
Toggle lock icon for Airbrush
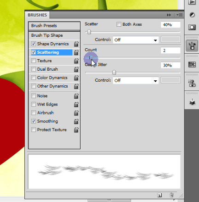tap(76, 113)
